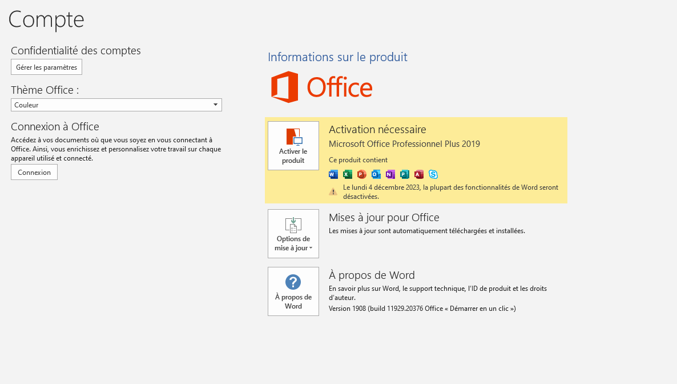Click the Access app icon
The image size is (677, 384).
coord(419,174)
